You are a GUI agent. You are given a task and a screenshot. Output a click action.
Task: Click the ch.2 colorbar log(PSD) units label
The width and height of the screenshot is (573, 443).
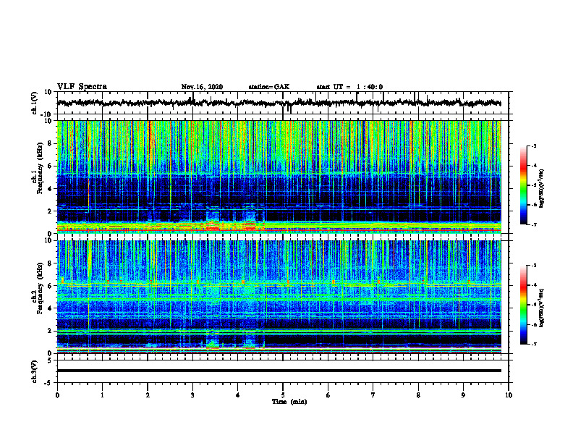pyautogui.click(x=542, y=308)
